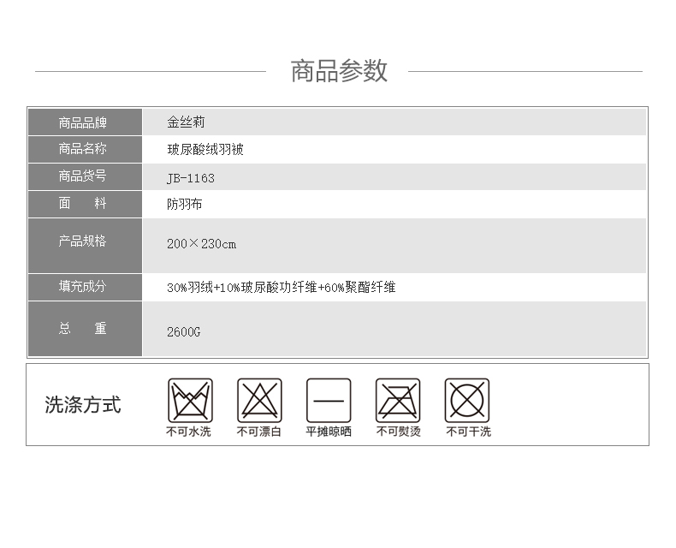
Task: Click the 平摊晾晒 dry-flat icon
Action: pyautogui.click(x=329, y=401)
